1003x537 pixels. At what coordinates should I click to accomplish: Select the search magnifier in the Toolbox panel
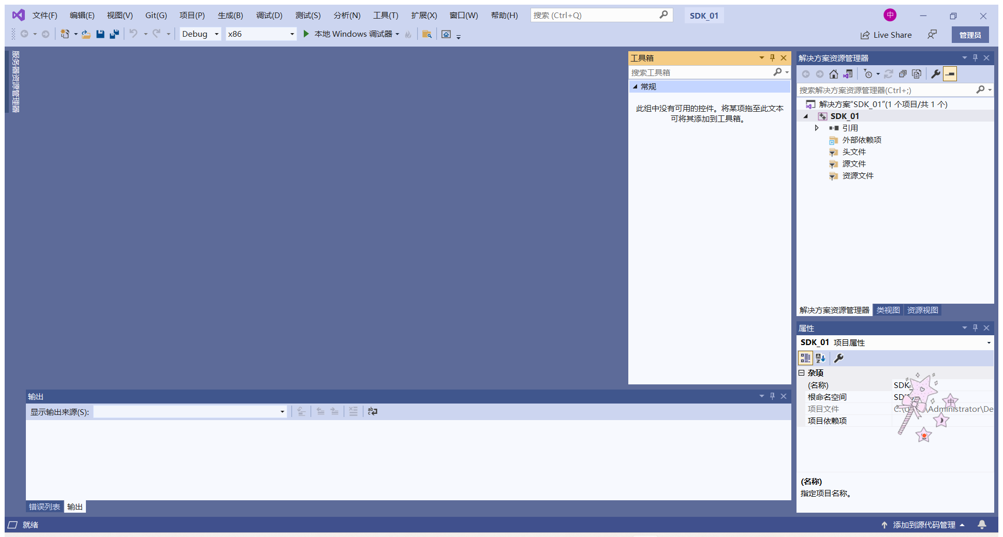(x=778, y=72)
